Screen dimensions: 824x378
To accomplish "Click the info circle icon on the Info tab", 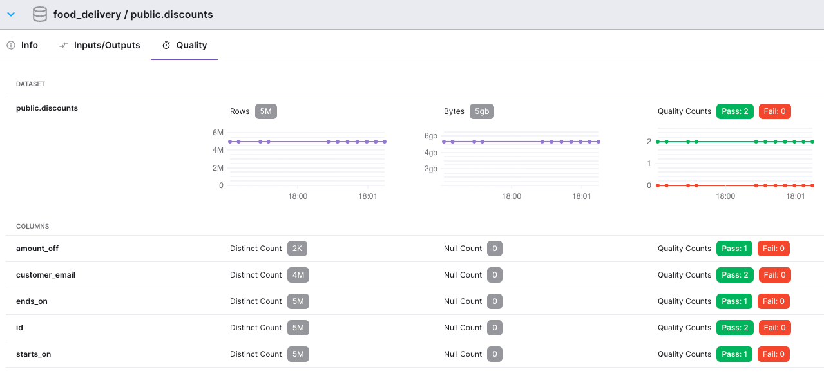I will pos(10,45).
